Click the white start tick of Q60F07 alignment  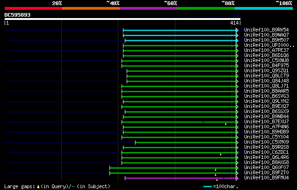110,168
